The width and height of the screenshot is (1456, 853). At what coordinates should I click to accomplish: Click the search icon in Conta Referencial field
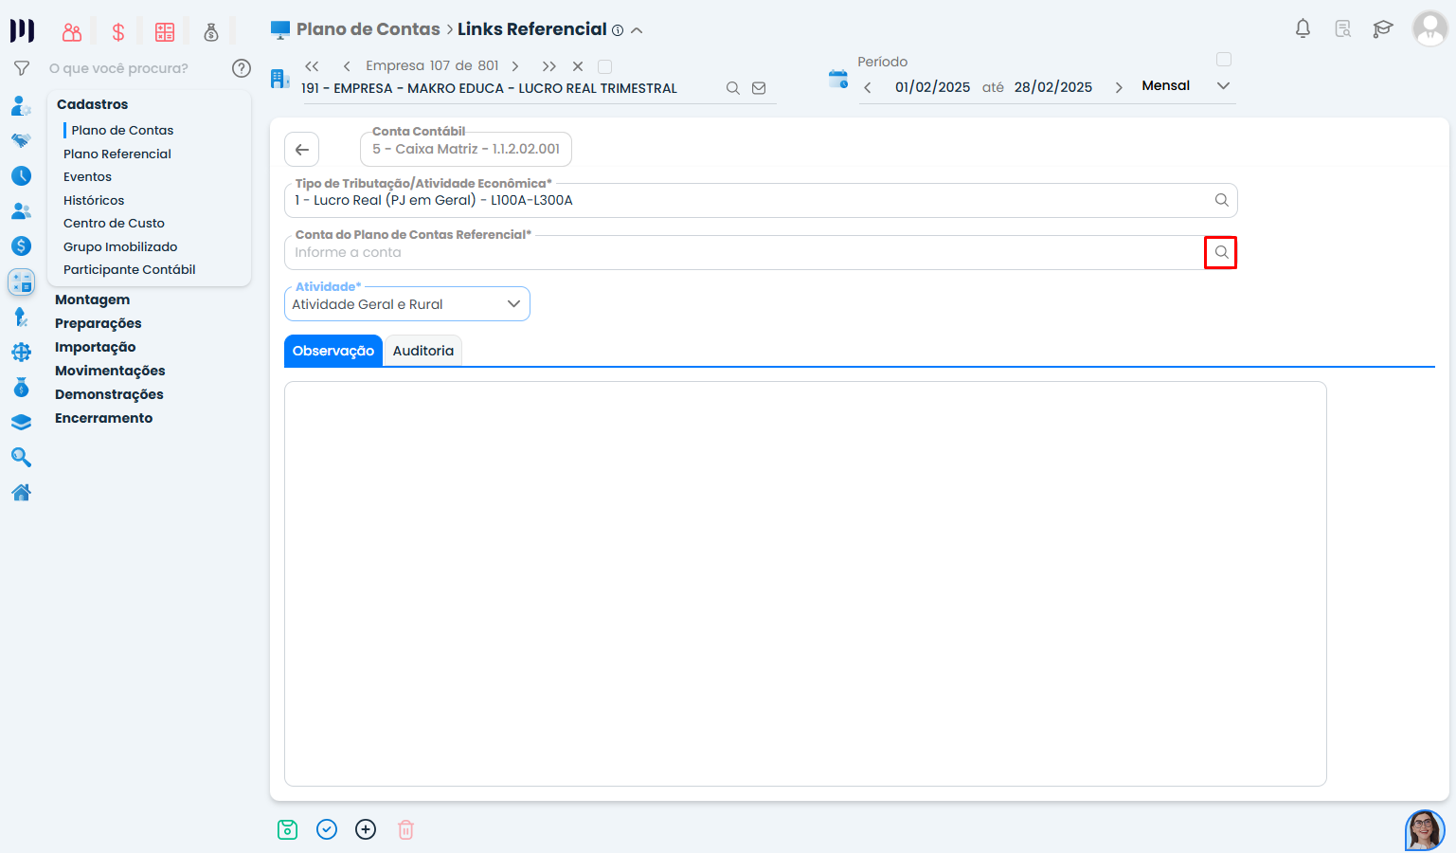tap(1221, 252)
